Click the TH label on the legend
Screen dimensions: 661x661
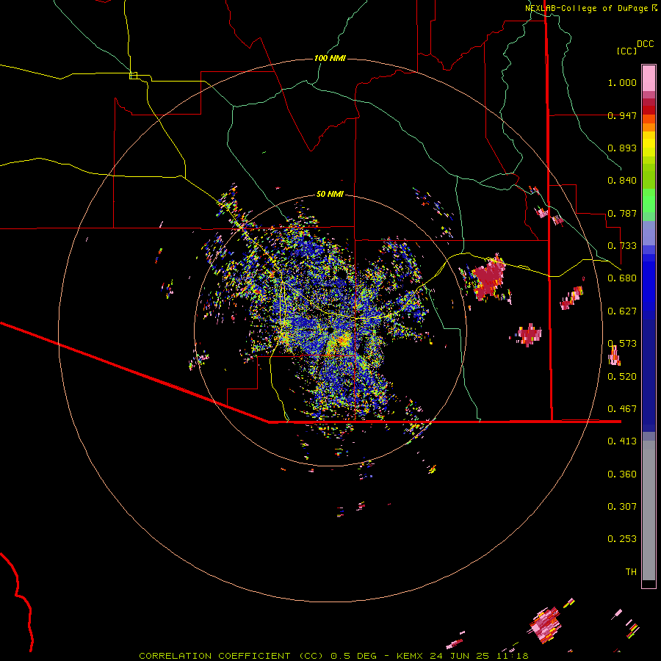coord(631,572)
